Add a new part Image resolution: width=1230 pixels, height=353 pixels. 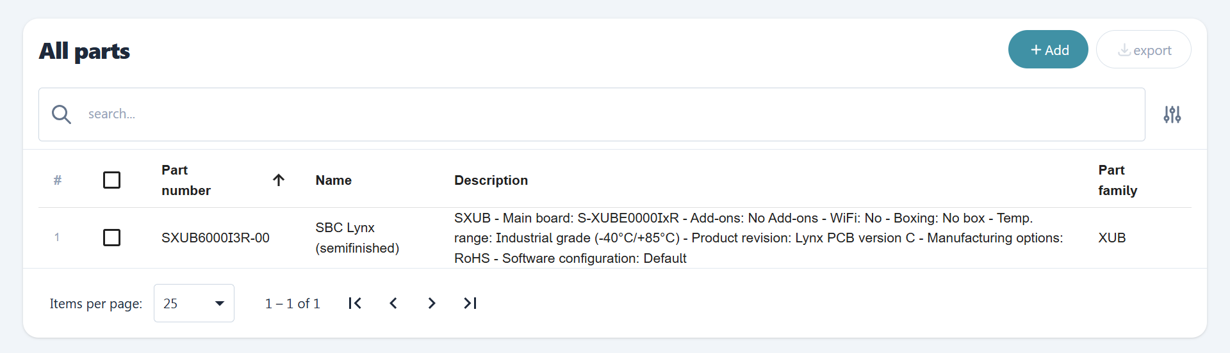coord(1048,49)
